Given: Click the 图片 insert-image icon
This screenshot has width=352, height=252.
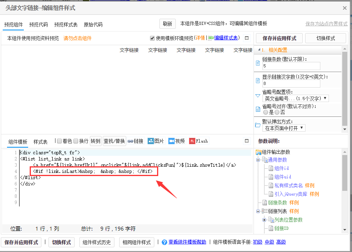Looking at the screenshot, I should point(150,141).
